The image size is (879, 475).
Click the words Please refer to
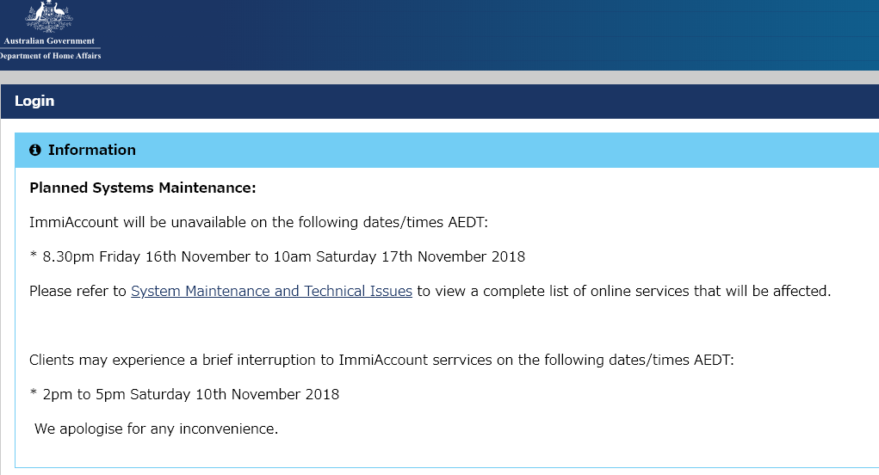pos(78,291)
